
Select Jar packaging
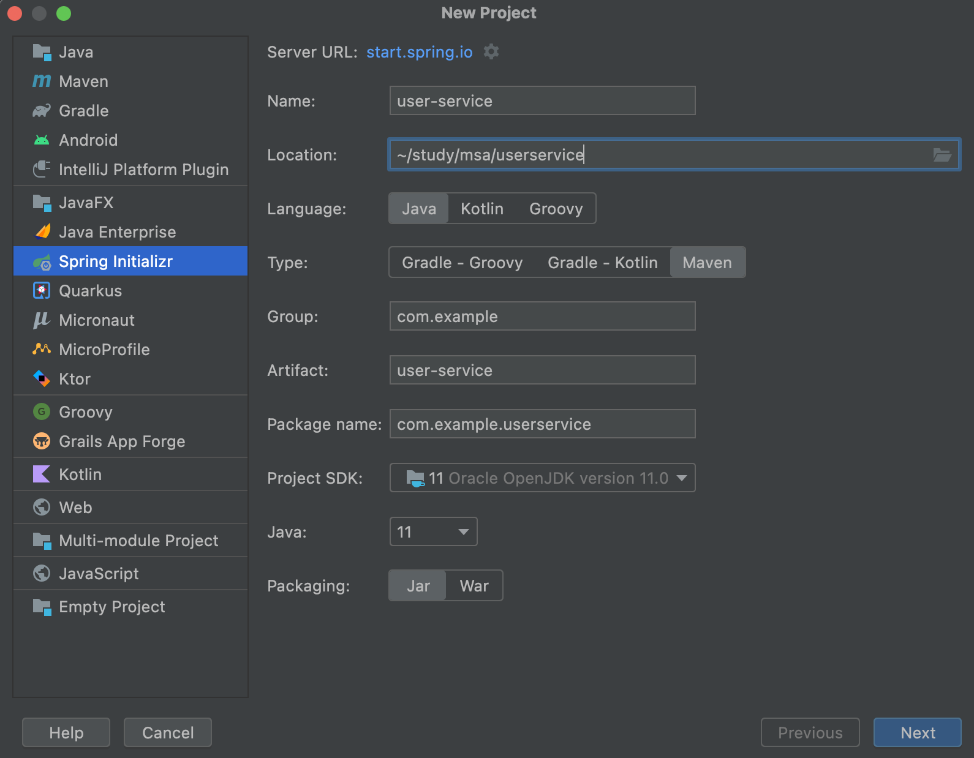(x=418, y=586)
